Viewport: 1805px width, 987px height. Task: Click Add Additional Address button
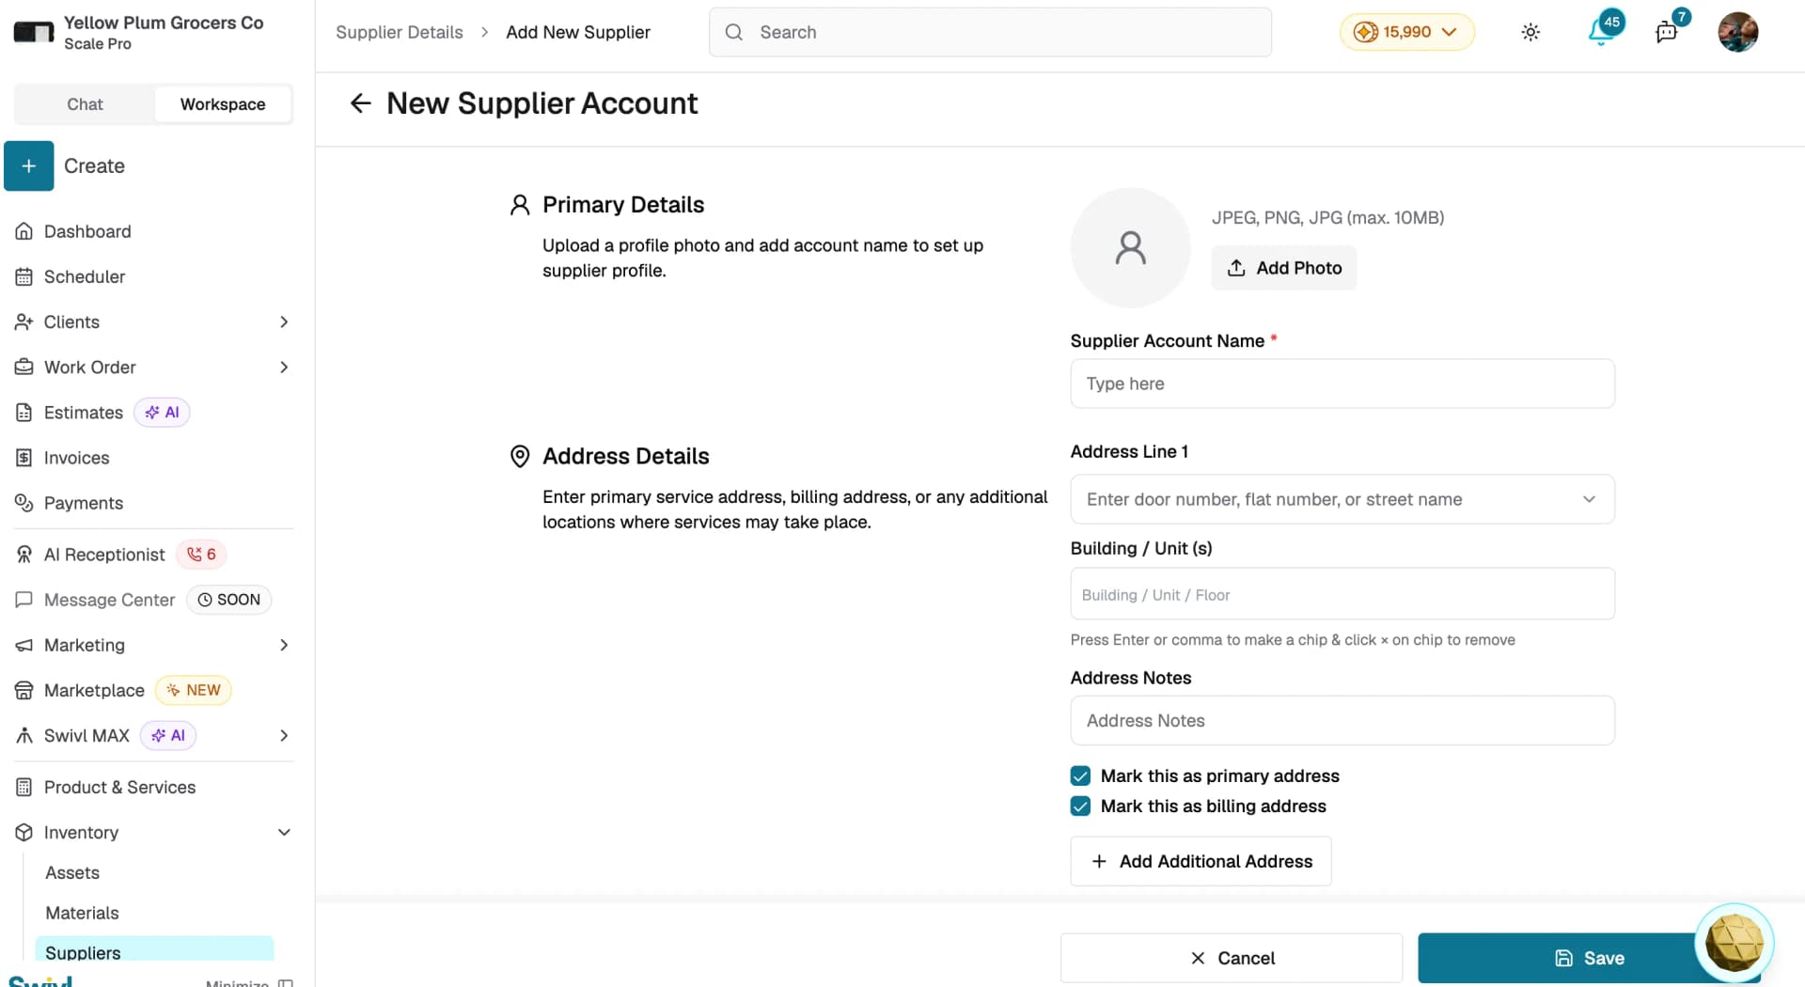coord(1201,861)
